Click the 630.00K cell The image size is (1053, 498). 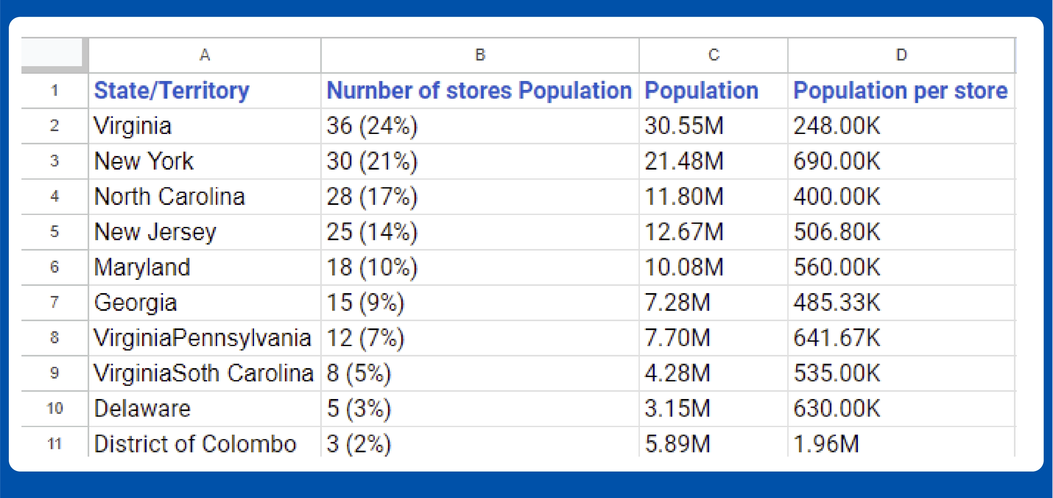click(901, 409)
